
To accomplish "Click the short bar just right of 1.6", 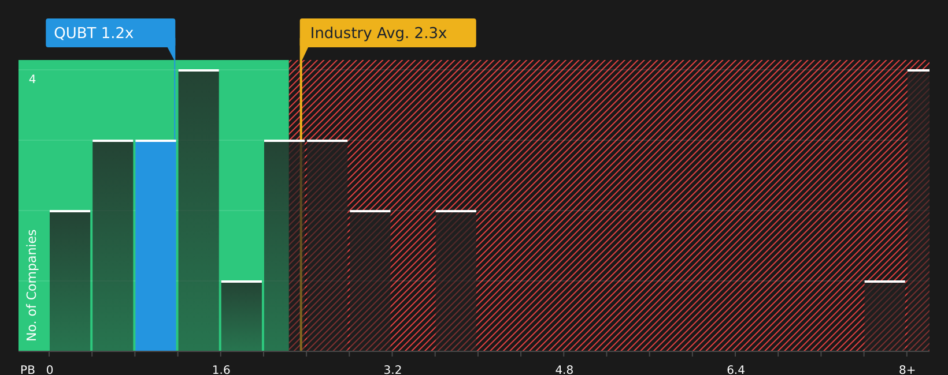I will (x=242, y=316).
